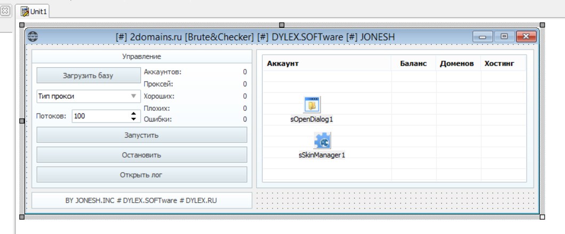
Task: Close the designed form with red X
Action: (x=526, y=36)
